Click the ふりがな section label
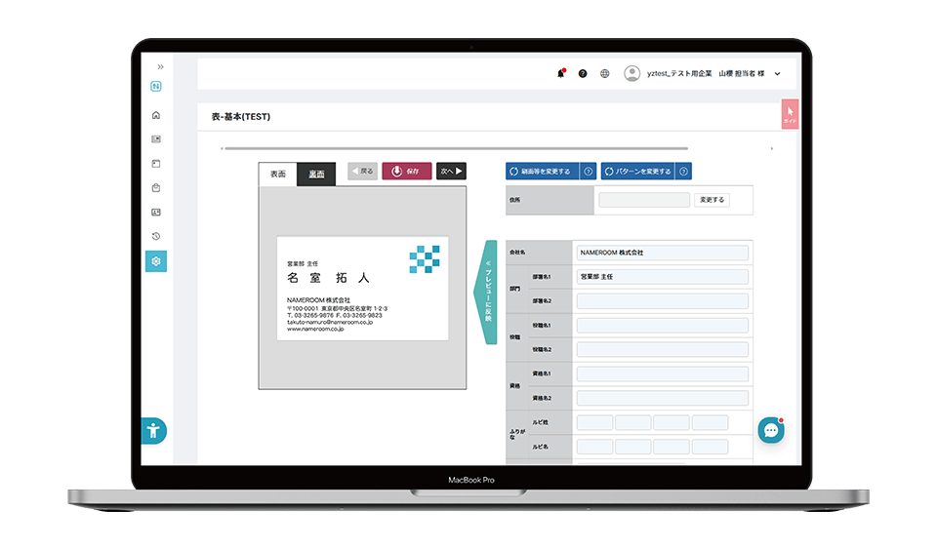 517,434
